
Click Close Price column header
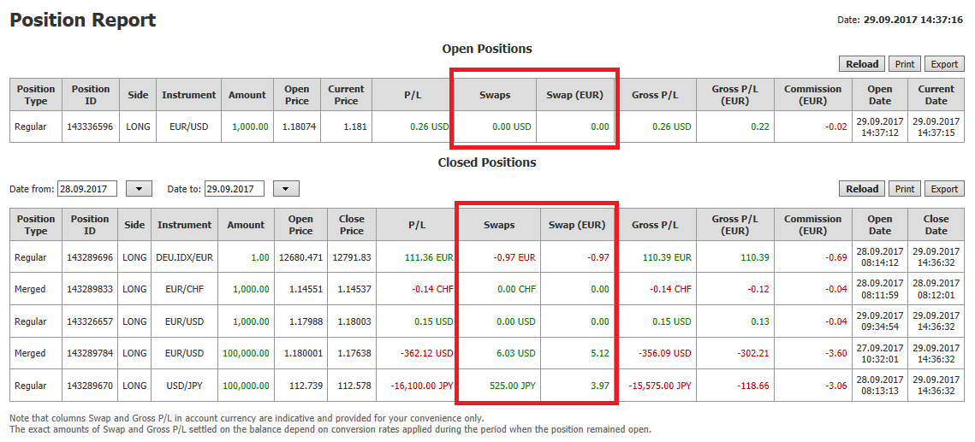point(351,225)
